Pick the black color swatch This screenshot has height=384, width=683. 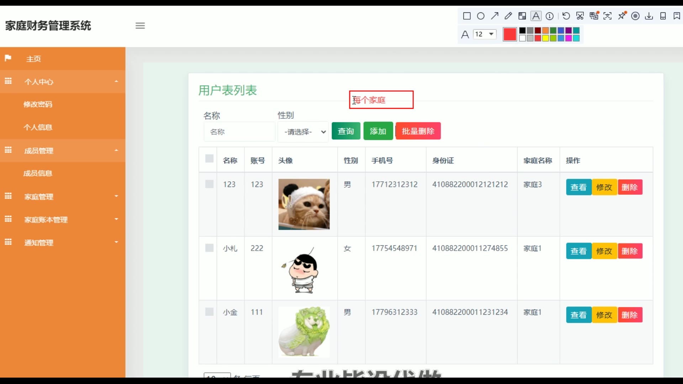coord(522,31)
